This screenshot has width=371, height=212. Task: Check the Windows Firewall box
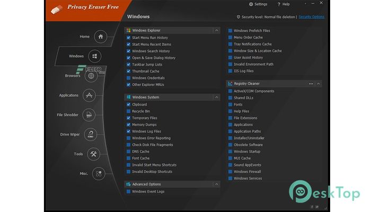[230, 172]
